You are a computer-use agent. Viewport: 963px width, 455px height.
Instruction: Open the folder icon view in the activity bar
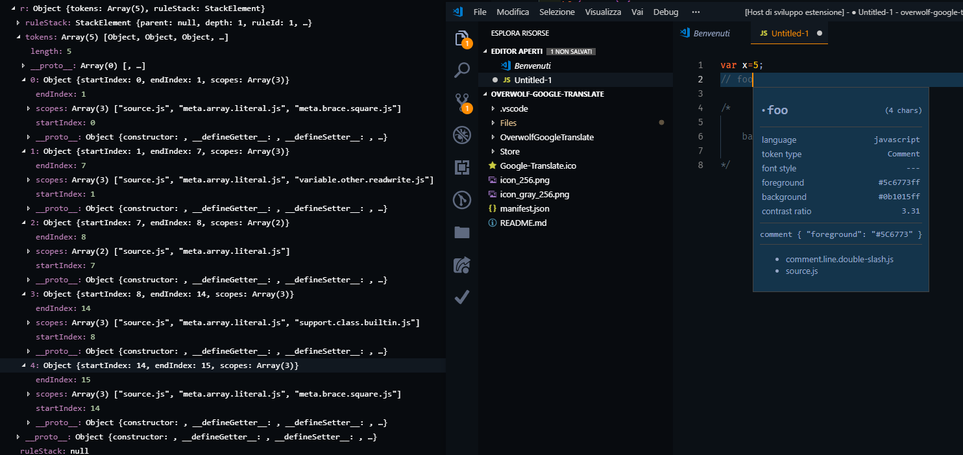click(x=462, y=232)
